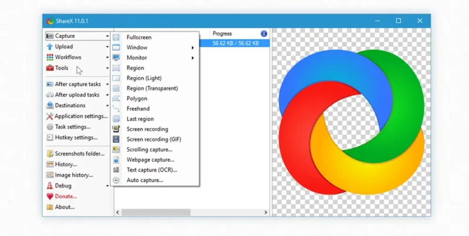Select the 56.62 KB / 56.62 KB row
Image resolution: width=469 pixels, height=236 pixels.
[x=235, y=43]
